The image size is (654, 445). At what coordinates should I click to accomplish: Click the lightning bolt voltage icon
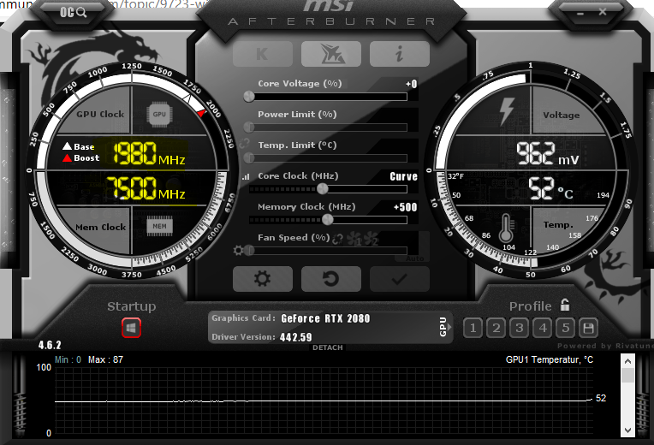point(507,111)
